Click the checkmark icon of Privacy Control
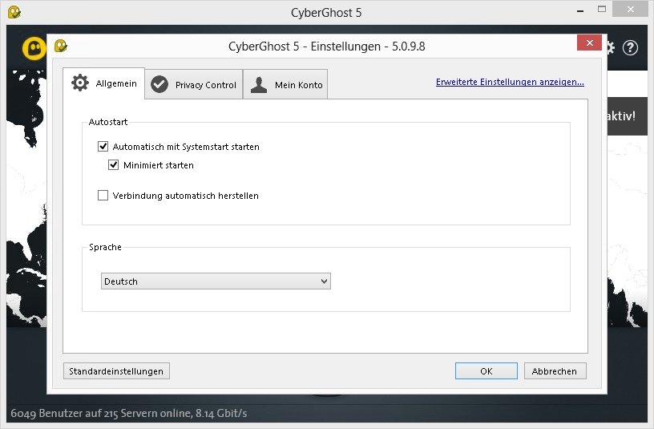Image resolution: width=654 pixels, height=429 pixels. pos(159,84)
